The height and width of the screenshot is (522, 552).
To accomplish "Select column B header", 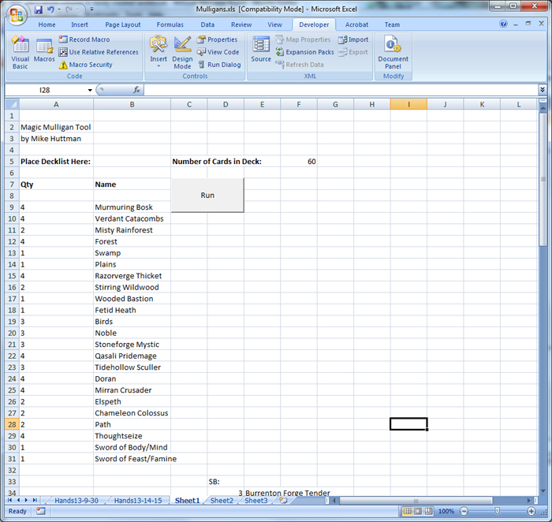I will (132, 104).
